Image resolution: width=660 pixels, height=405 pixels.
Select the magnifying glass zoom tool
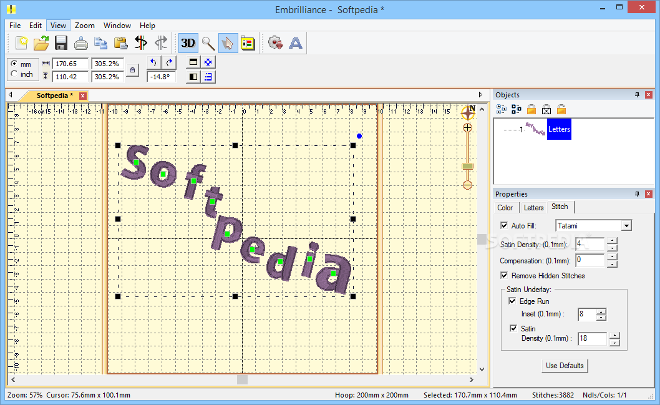[208, 43]
